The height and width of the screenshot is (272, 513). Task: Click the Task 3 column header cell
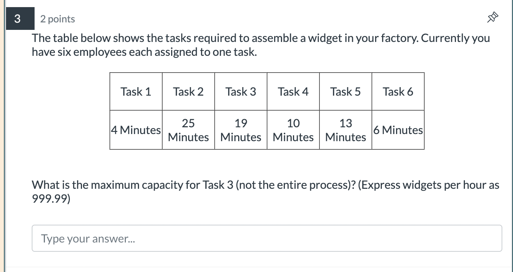[x=241, y=91]
